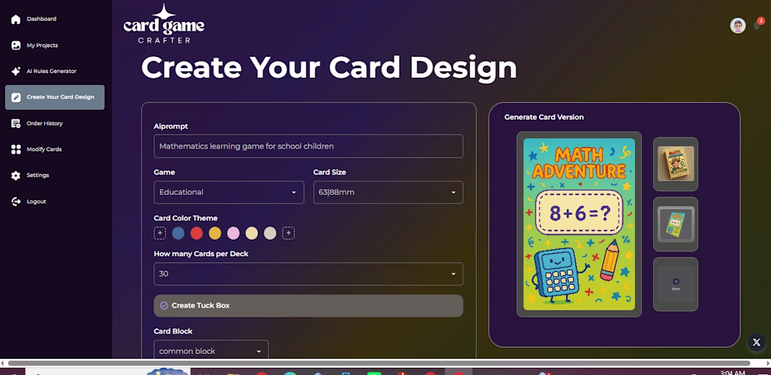Click the Ai Rules Generator sparkle icon

point(15,71)
